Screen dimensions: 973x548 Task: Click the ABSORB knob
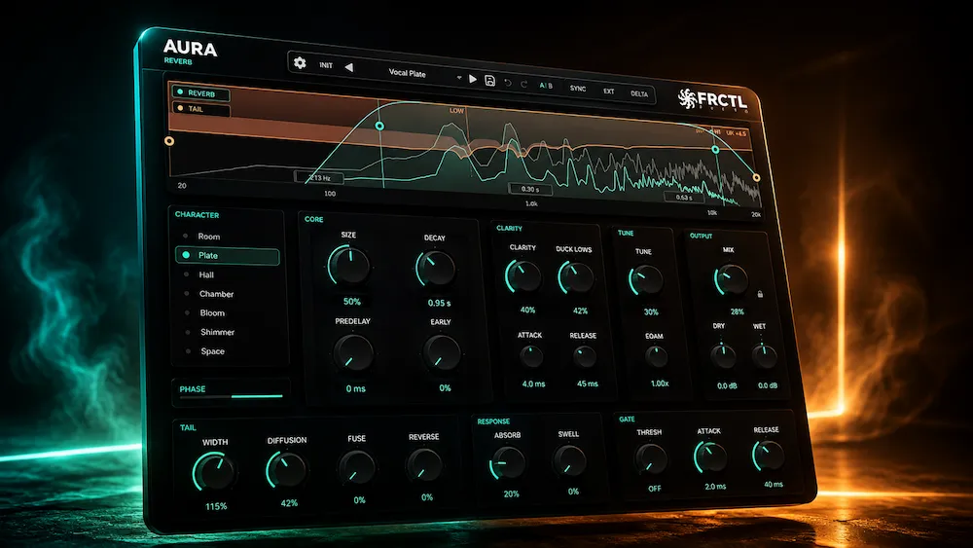coord(508,463)
